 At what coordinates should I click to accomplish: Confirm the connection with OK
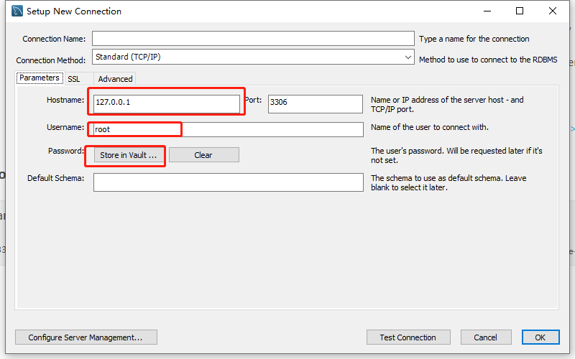540,337
